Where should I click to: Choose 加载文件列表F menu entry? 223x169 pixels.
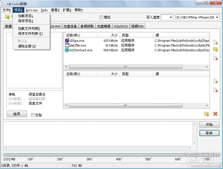(31, 29)
